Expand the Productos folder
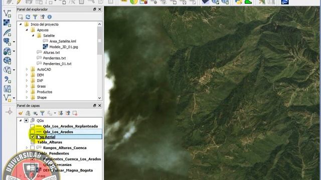The height and width of the screenshot is (180, 321). [27, 92]
